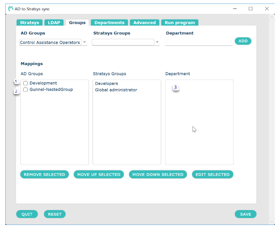Click the Stratsys sync app icon
279x231 pixels.
(11, 9)
